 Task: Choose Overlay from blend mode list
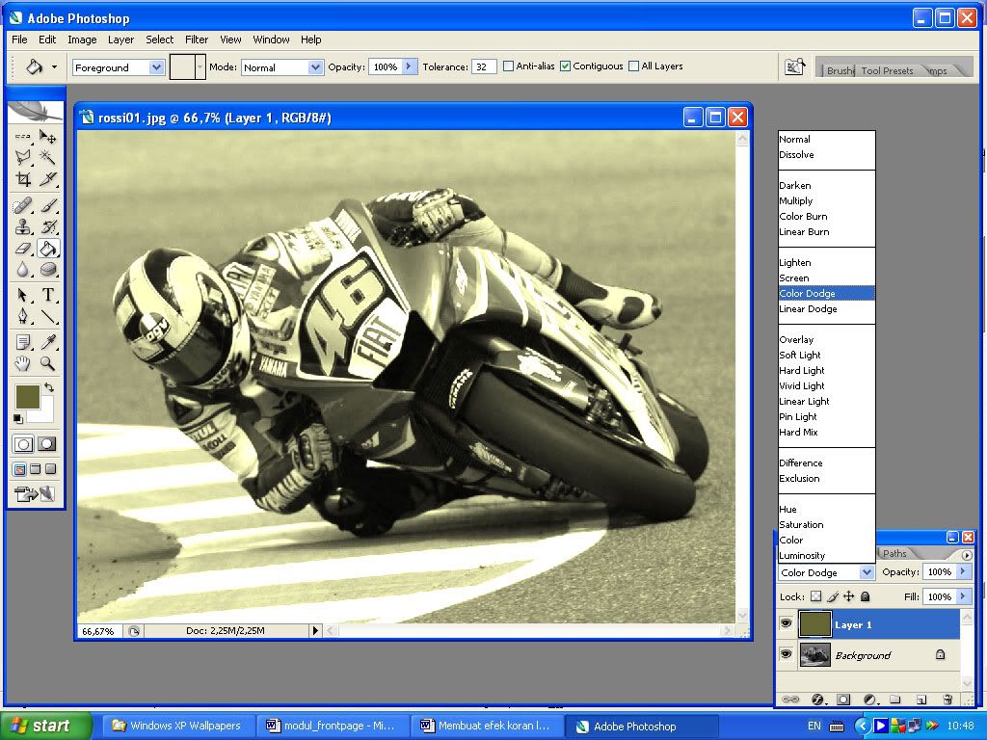[826, 339]
